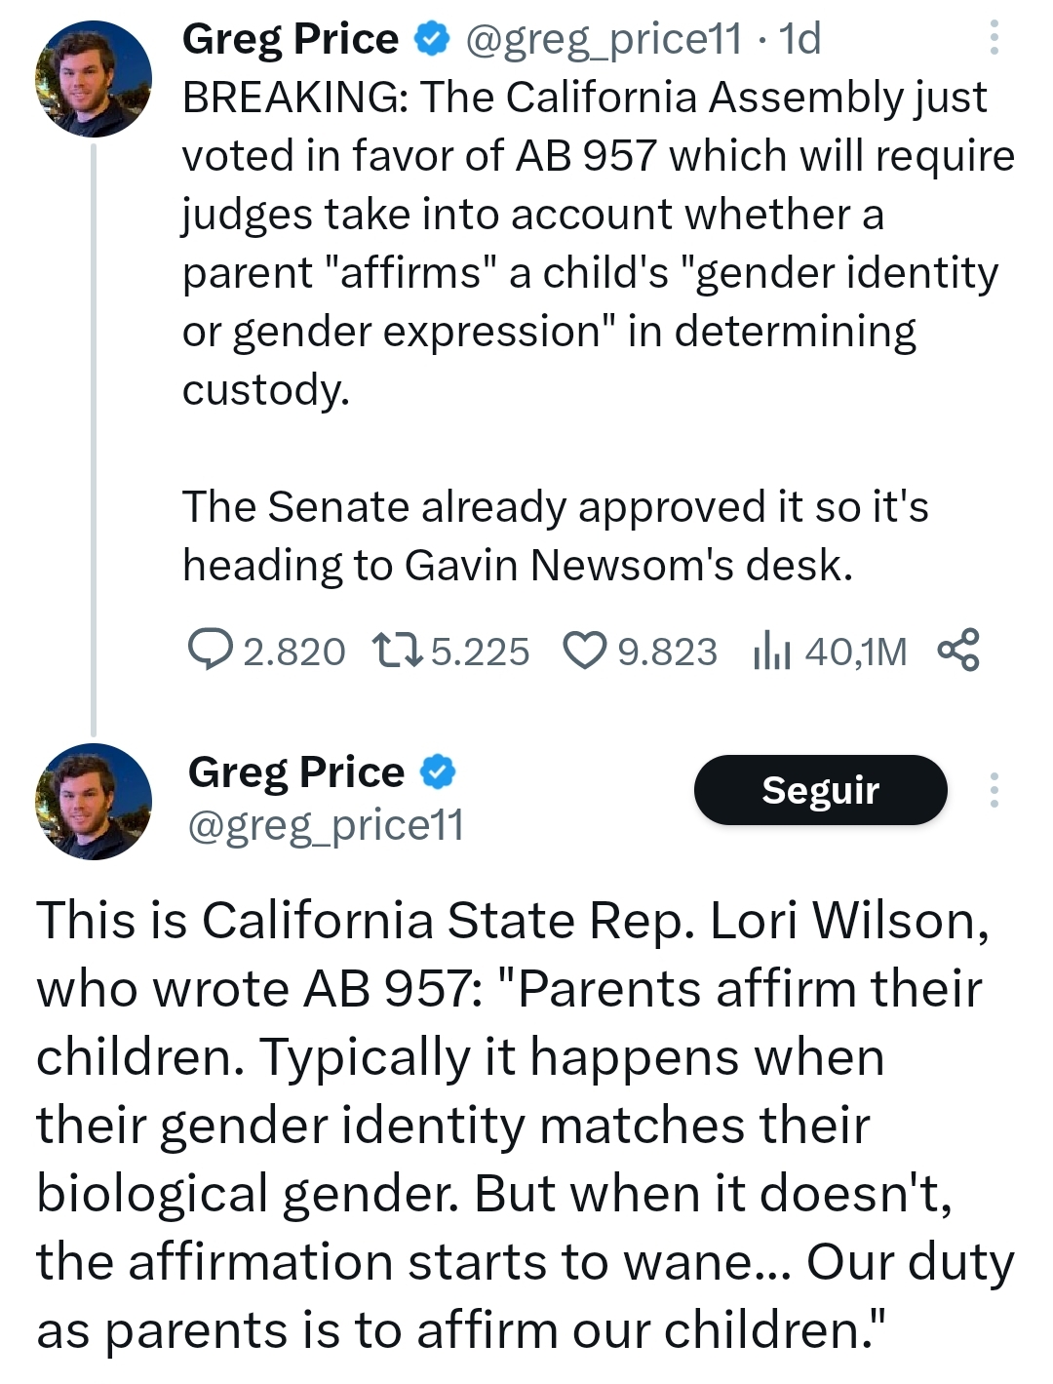Viewport: 1053px width, 1384px height.
Task: Tap the share icon on first tweet
Action: point(957,651)
